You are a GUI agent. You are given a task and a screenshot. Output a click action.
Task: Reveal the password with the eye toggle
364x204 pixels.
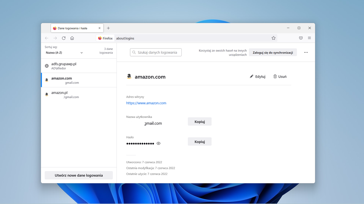point(158,143)
